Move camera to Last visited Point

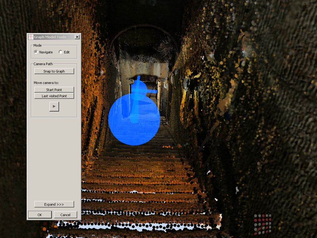pos(54,96)
